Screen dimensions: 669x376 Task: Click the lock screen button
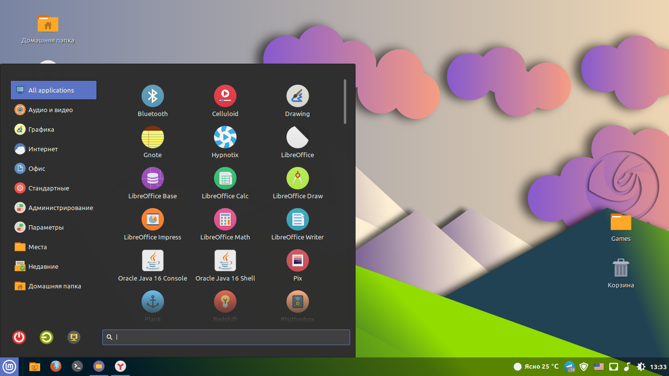pos(74,337)
